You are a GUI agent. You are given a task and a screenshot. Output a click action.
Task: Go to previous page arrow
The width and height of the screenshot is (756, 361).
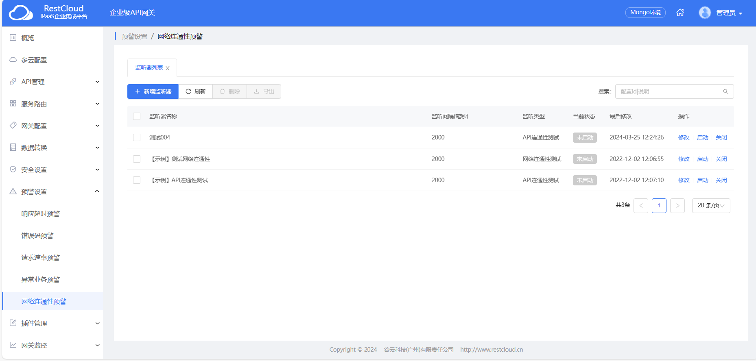(641, 206)
